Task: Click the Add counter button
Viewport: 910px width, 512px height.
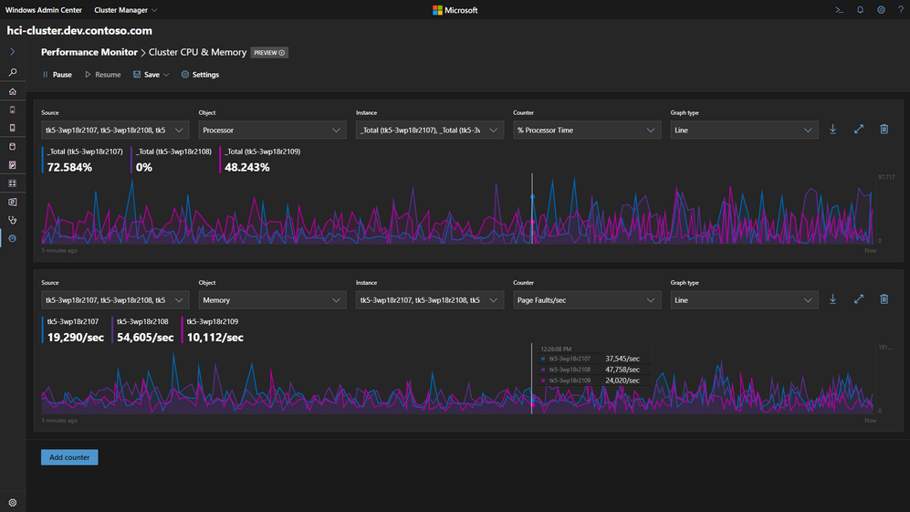Action: coord(69,457)
